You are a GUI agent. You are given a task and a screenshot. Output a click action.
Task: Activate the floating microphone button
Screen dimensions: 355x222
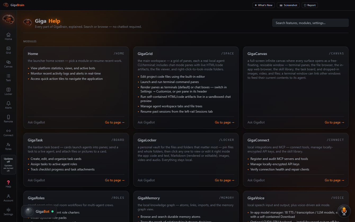(x=344, y=211)
